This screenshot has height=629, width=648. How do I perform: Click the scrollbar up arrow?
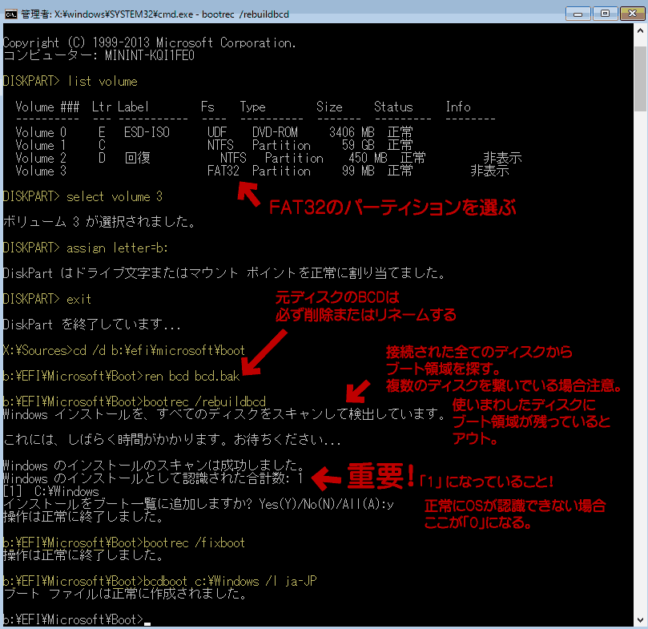pyautogui.click(x=640, y=30)
